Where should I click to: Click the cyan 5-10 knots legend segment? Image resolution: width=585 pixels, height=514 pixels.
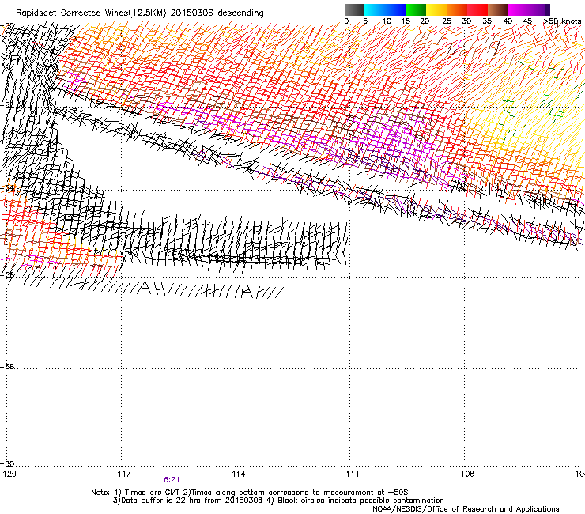[375, 9]
